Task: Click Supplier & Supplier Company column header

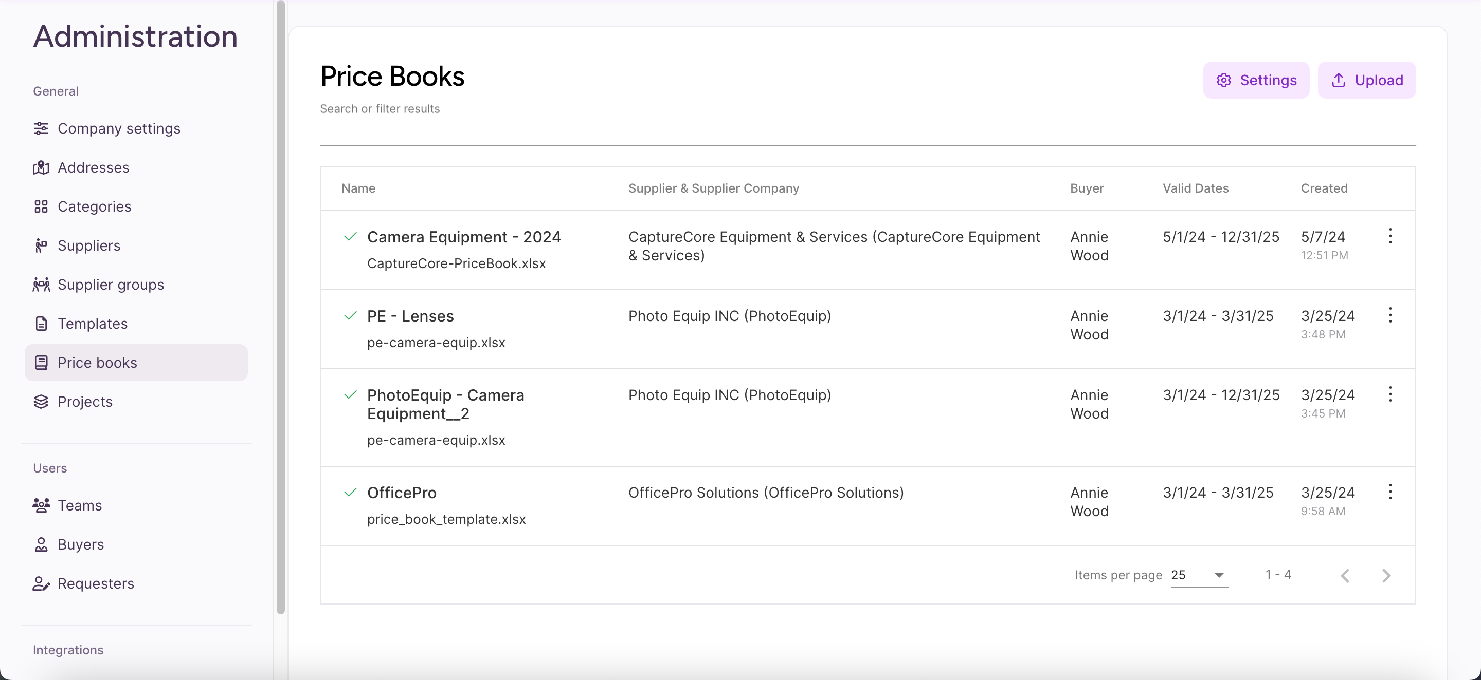Action: point(713,188)
